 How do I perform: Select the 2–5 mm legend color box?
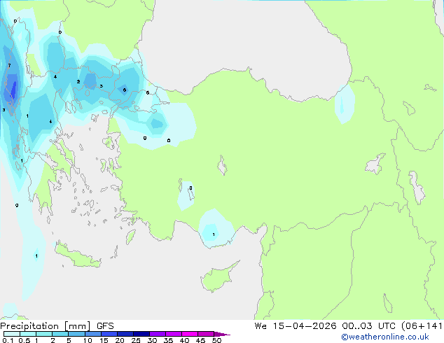click(60, 334)
